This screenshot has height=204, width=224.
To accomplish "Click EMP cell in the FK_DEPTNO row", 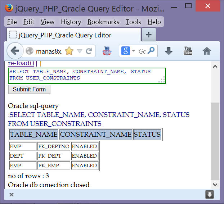I will [x=23, y=146].
